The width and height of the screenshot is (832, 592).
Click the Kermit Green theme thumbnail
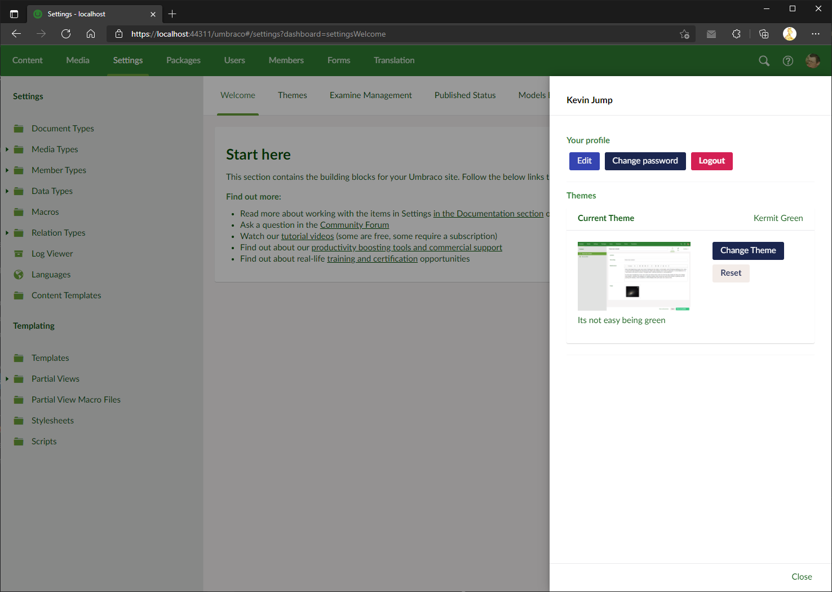click(x=634, y=276)
